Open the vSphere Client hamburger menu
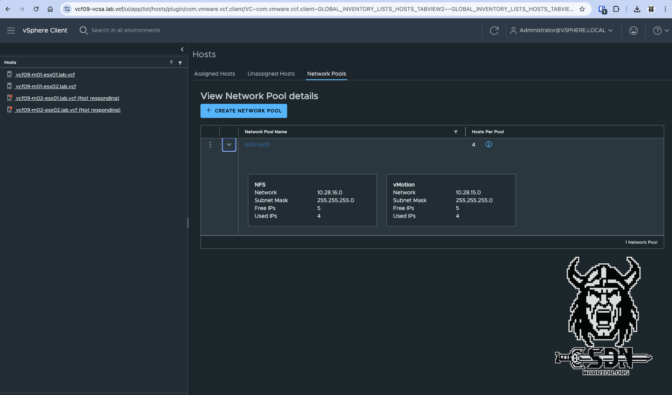This screenshot has width=672, height=395. click(11, 30)
